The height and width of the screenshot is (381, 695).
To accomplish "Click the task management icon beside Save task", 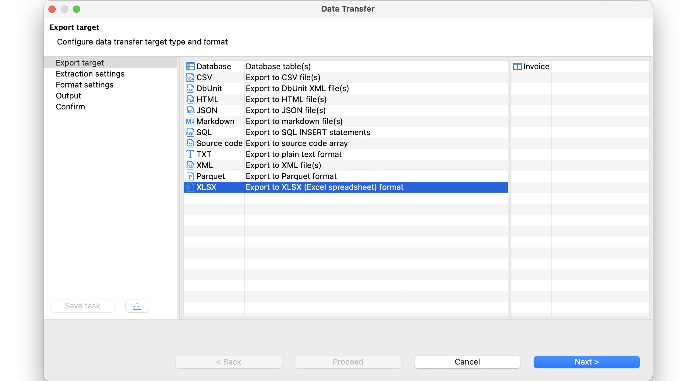I will (137, 306).
